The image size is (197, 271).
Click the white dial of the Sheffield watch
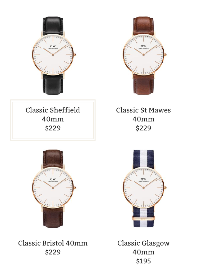[x=53, y=55]
